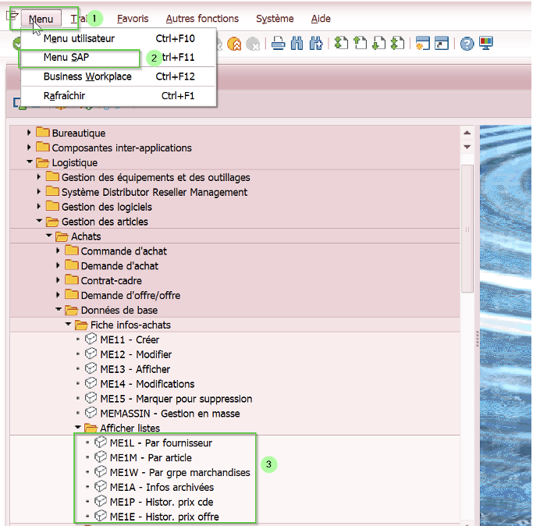This screenshot has height=526, width=540.
Task: Click the orange Exit up-arrow icon
Action: (x=234, y=44)
